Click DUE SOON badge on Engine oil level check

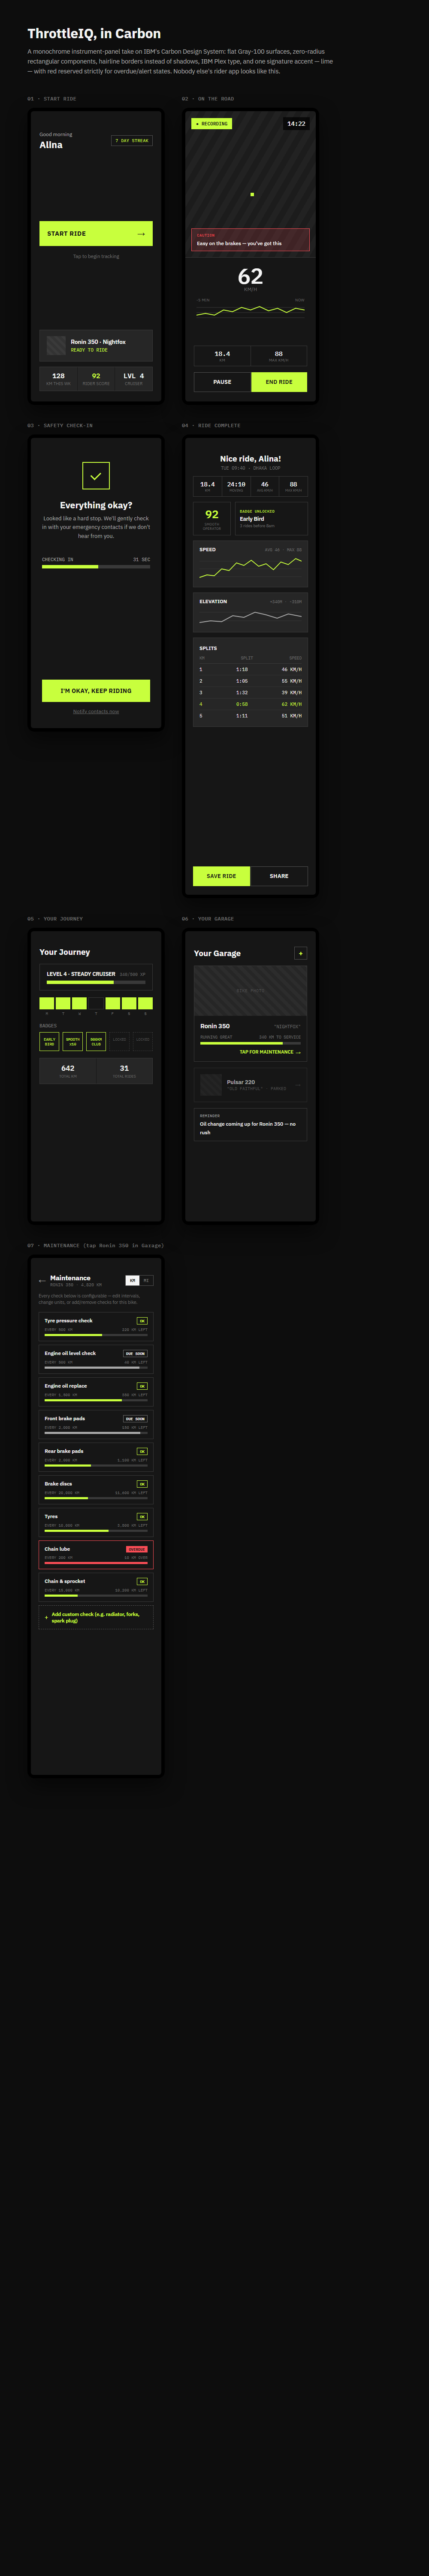[135, 1354]
